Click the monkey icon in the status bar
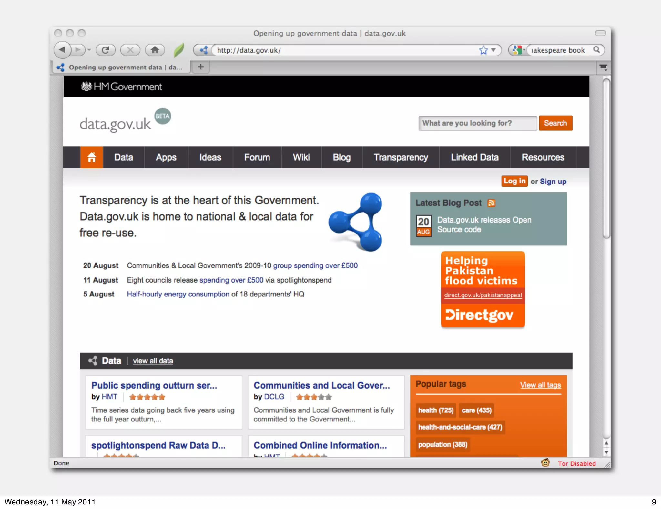 pos(545,463)
